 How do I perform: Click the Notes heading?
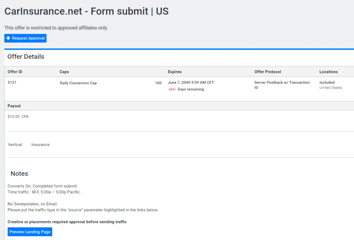click(19, 174)
